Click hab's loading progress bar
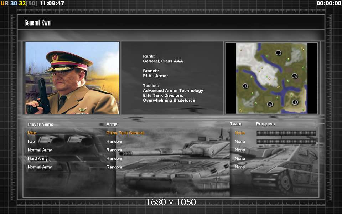This screenshot has width=342, height=214. (286, 142)
